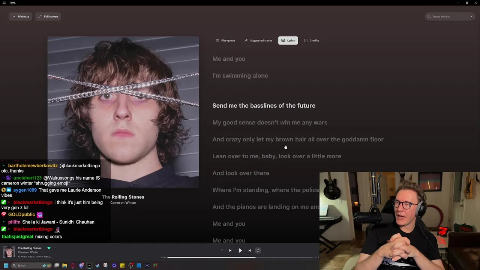Select the Lyrics tab
This screenshot has height=270, width=480.
[288, 40]
